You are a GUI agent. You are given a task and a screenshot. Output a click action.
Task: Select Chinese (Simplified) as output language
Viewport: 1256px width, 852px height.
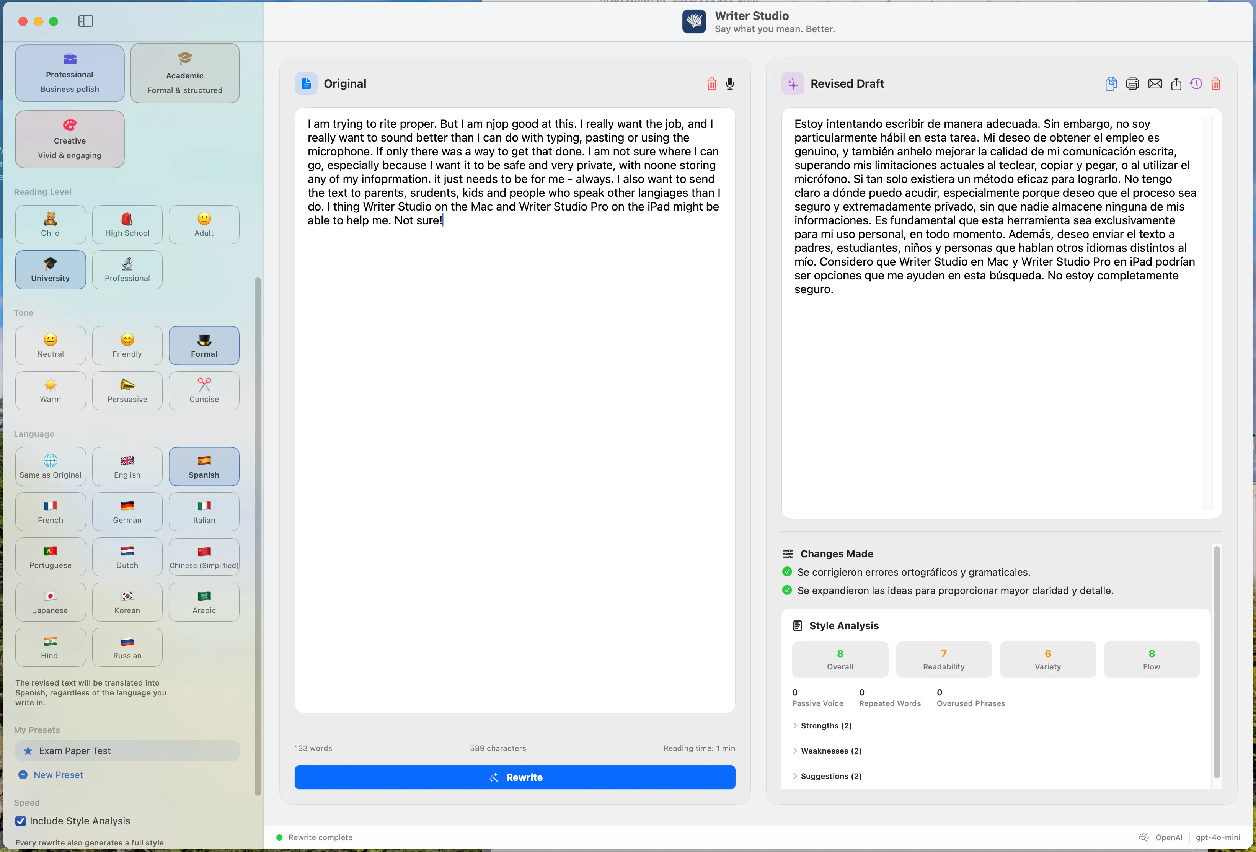(204, 557)
